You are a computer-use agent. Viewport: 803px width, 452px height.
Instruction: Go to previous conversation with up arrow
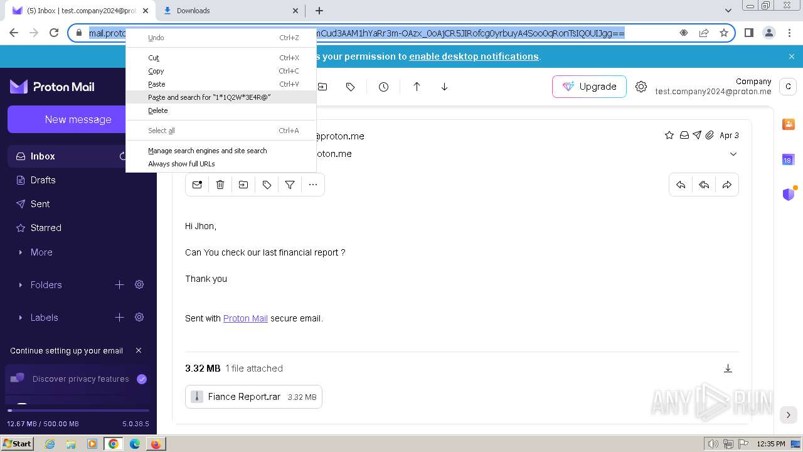pos(417,87)
